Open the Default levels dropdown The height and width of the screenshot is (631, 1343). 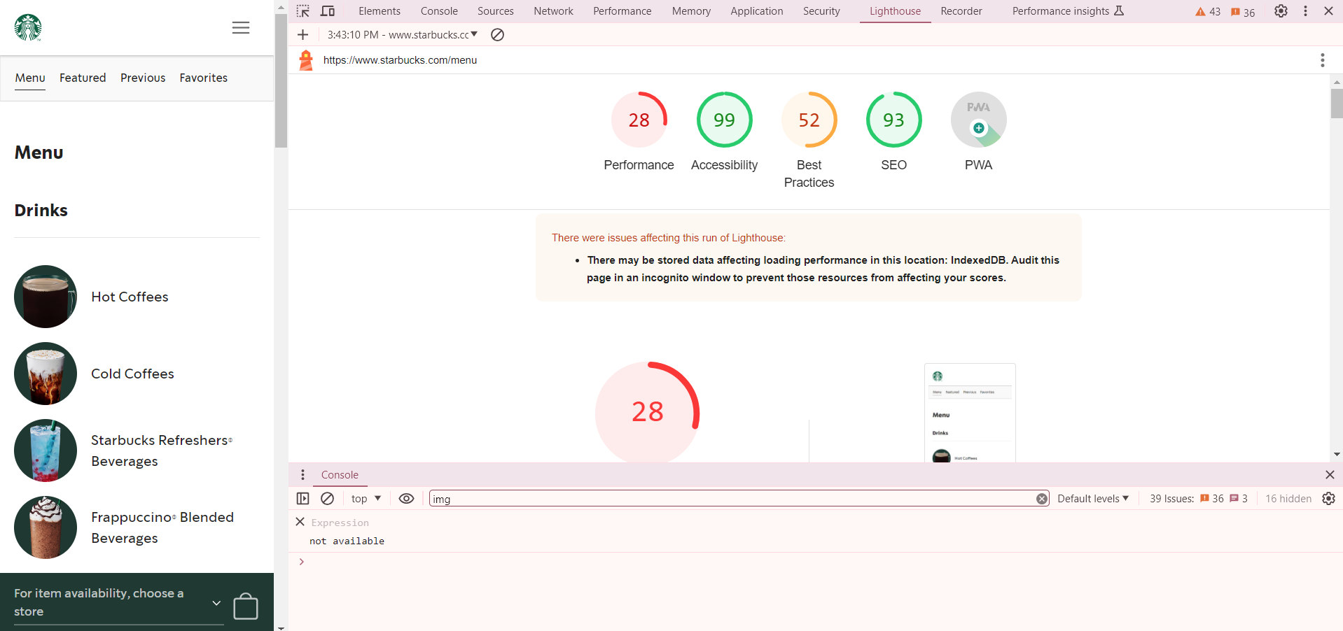point(1092,499)
